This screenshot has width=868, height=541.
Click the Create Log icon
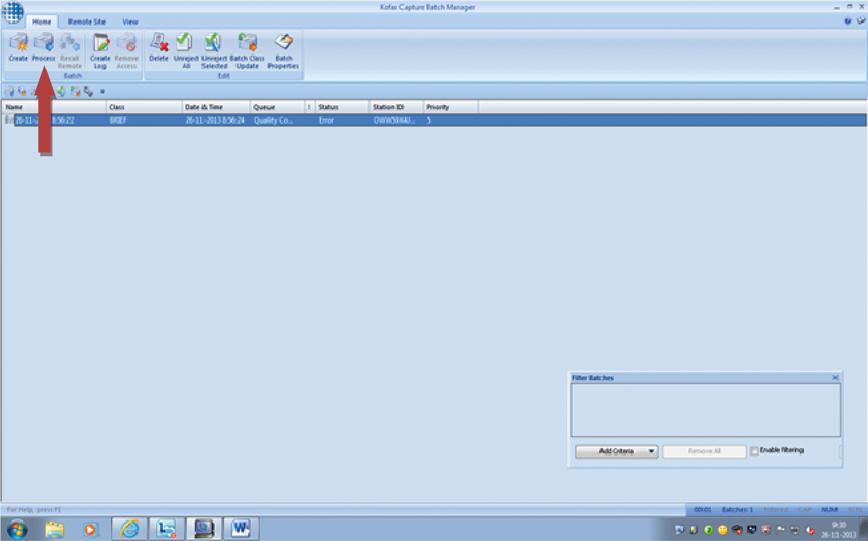tap(100, 49)
